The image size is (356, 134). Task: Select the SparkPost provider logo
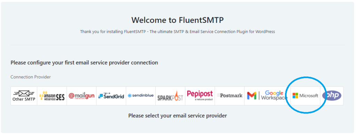click(170, 96)
